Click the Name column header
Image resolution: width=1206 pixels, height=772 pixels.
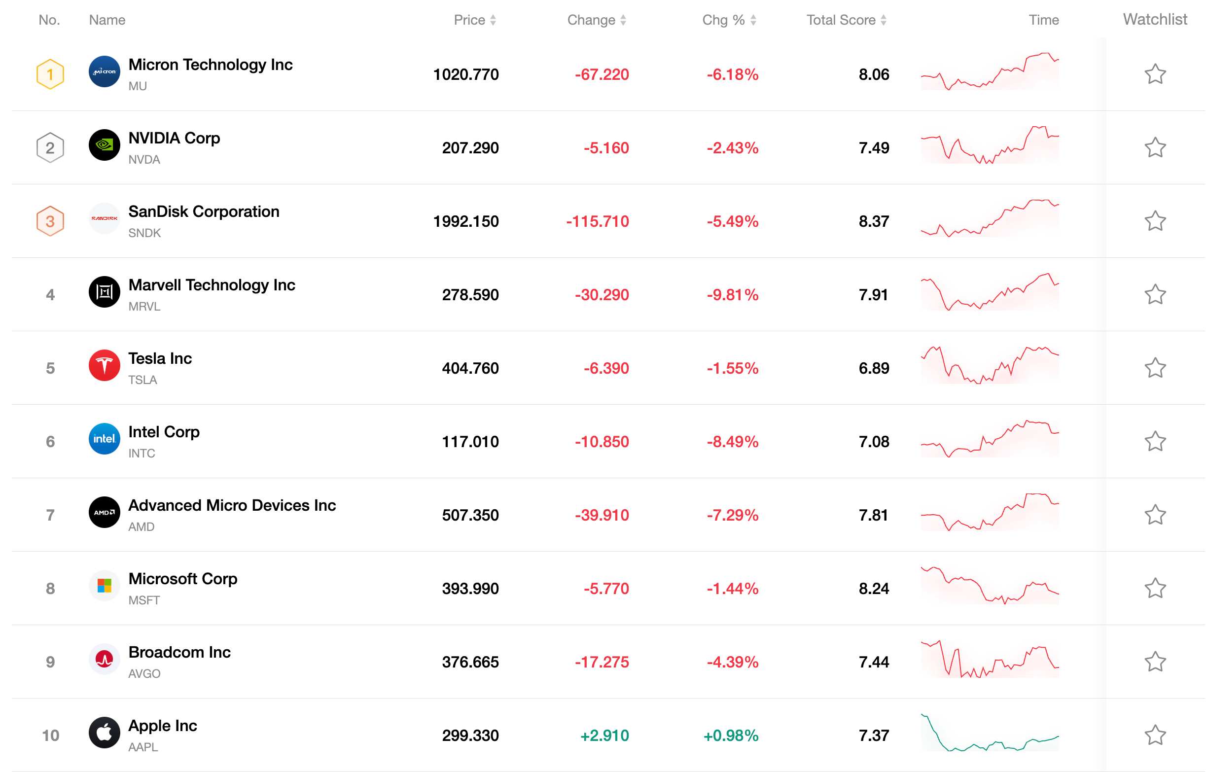click(x=107, y=20)
